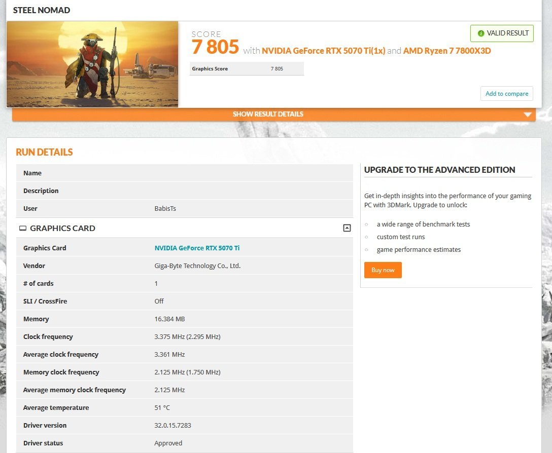
Task: Click the Description row label
Action: point(41,191)
